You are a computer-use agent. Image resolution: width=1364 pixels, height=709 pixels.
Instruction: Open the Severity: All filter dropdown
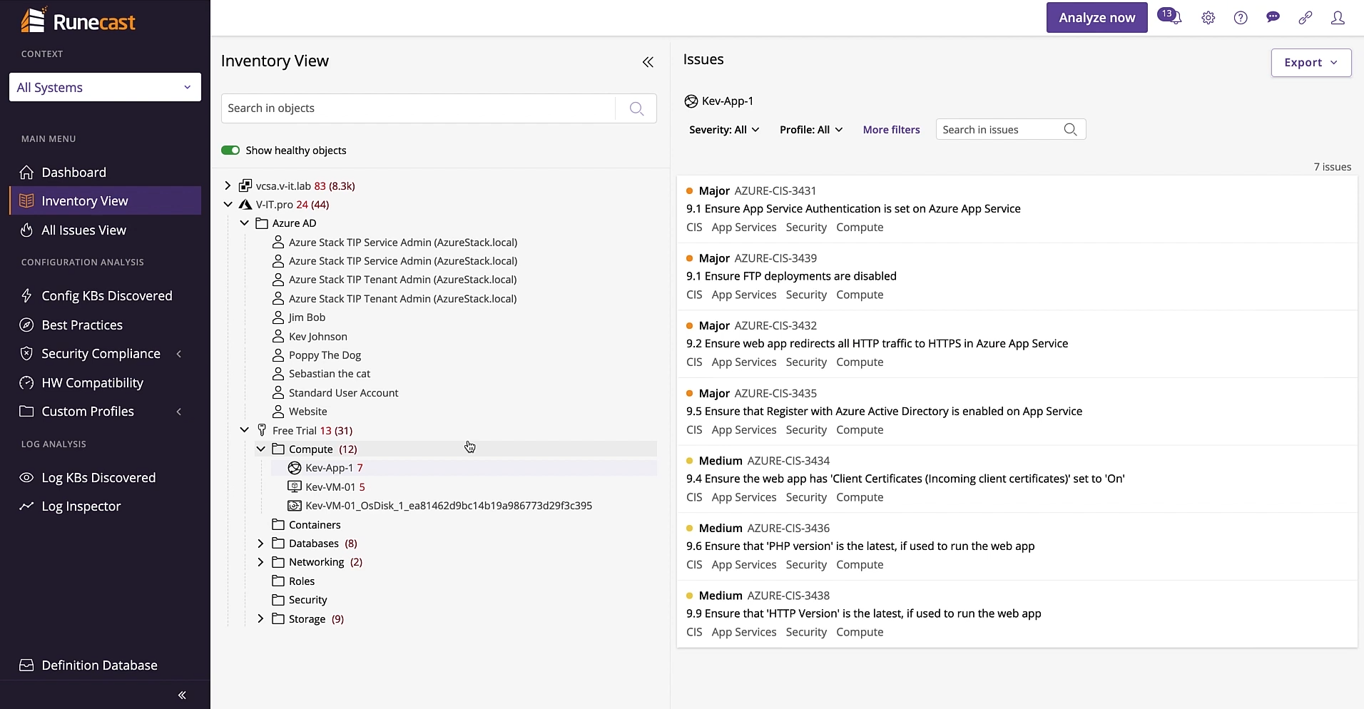click(x=724, y=130)
